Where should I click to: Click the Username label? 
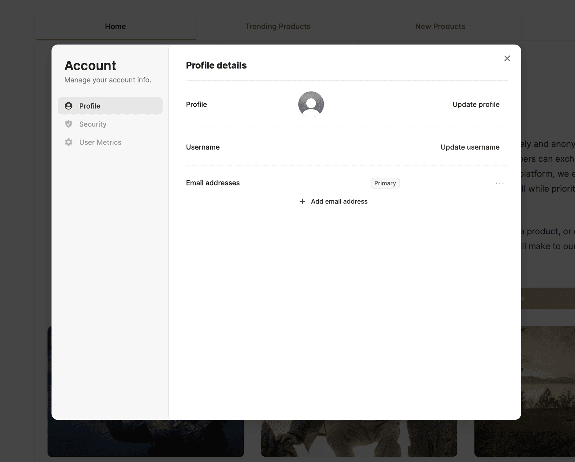[x=203, y=147]
